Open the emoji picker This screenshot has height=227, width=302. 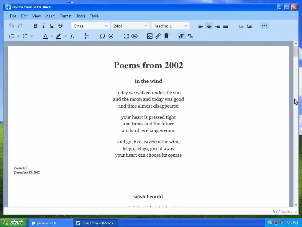(111, 36)
